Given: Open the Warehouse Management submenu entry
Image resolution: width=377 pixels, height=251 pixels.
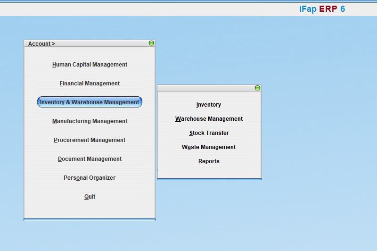Looking at the screenshot, I should click(x=209, y=119).
